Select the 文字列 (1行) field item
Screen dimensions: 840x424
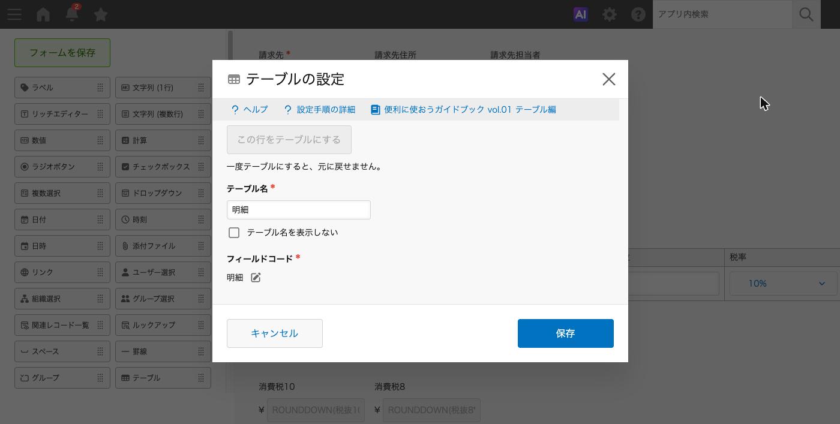163,88
